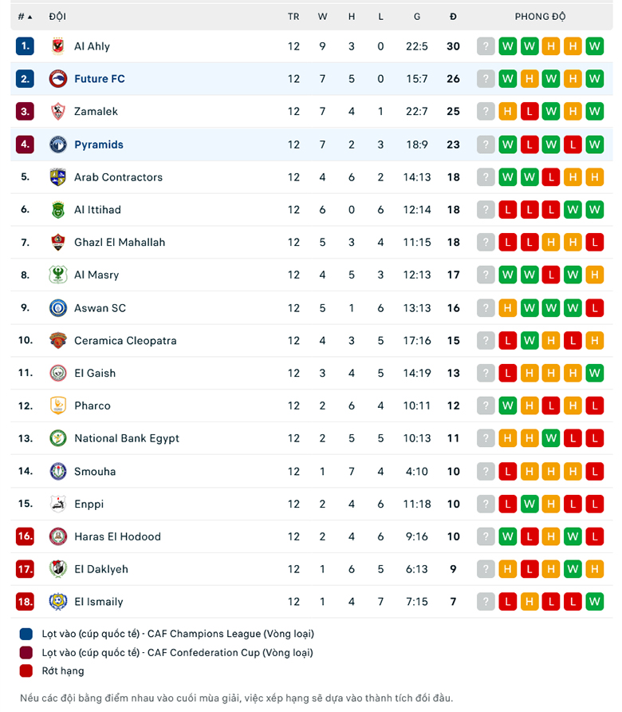
Task: Click the Pyramids team logo
Action: 57,144
